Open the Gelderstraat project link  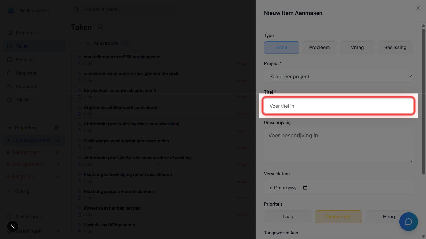pos(26,152)
